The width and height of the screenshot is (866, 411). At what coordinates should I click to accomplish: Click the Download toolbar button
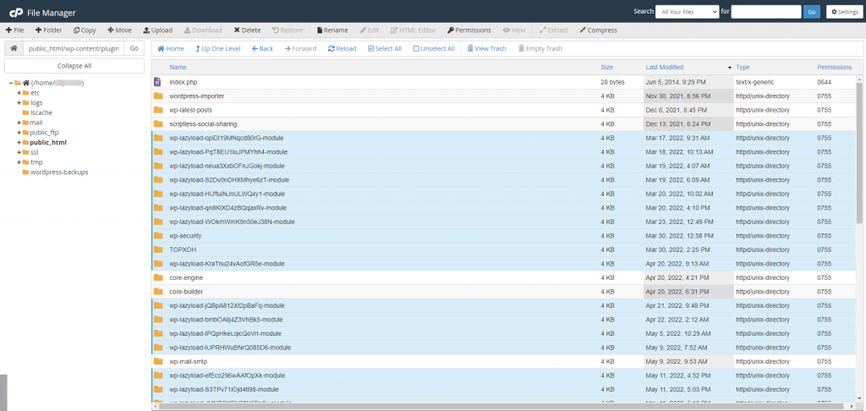203,30
